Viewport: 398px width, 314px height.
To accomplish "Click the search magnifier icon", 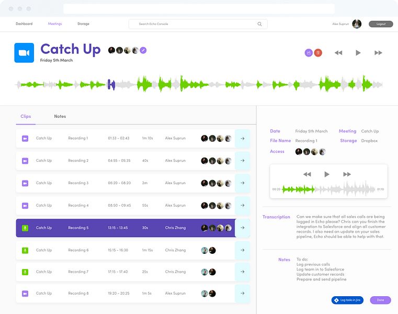I will pos(259,24).
